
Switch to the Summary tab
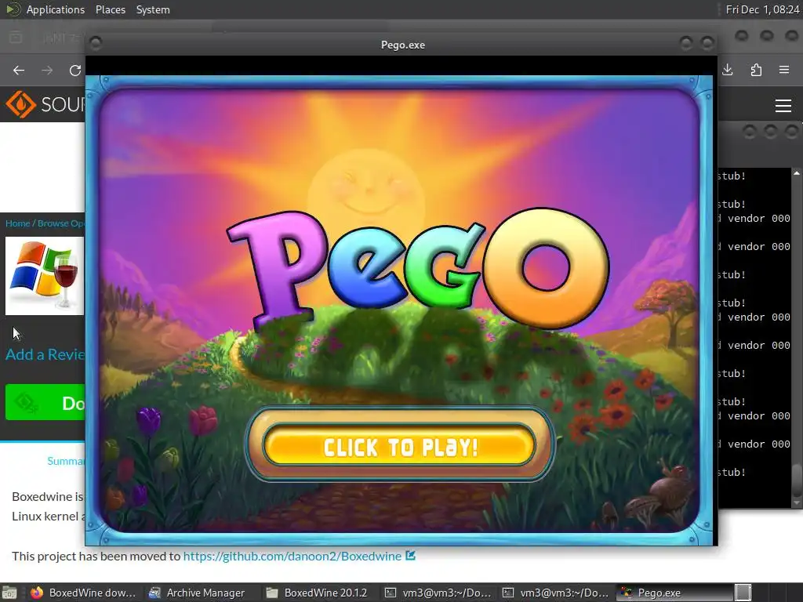click(66, 461)
